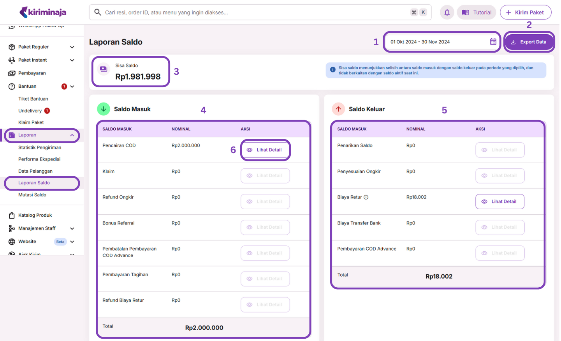Click the Rp2.000.000 Pencairan COD nominal
This screenshot has height=341, width=561.
pos(186,145)
